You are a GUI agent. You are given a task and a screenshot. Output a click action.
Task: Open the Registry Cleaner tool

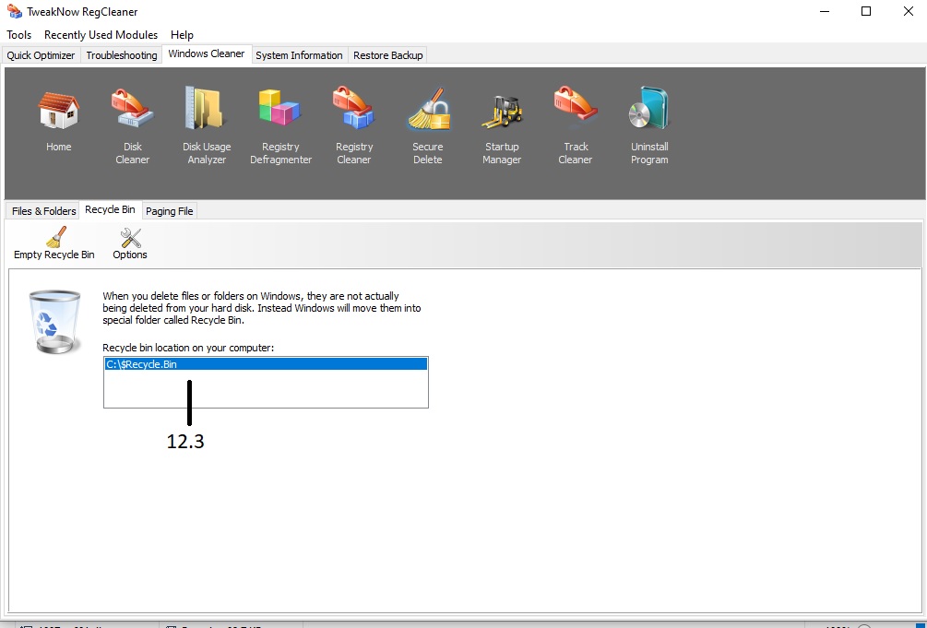[353, 108]
